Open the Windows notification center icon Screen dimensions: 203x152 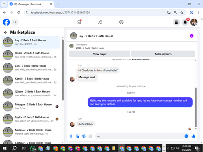click(x=197, y=148)
